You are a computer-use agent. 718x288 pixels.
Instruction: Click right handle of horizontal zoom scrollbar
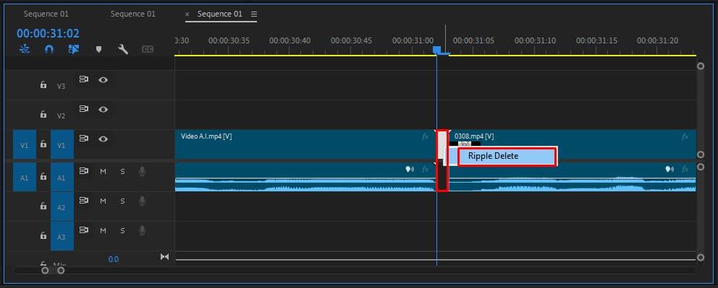(x=61, y=271)
